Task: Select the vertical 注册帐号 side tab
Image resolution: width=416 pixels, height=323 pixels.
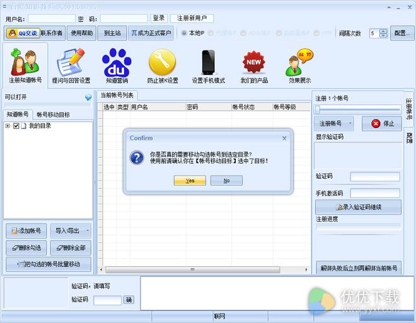Action: point(409,109)
